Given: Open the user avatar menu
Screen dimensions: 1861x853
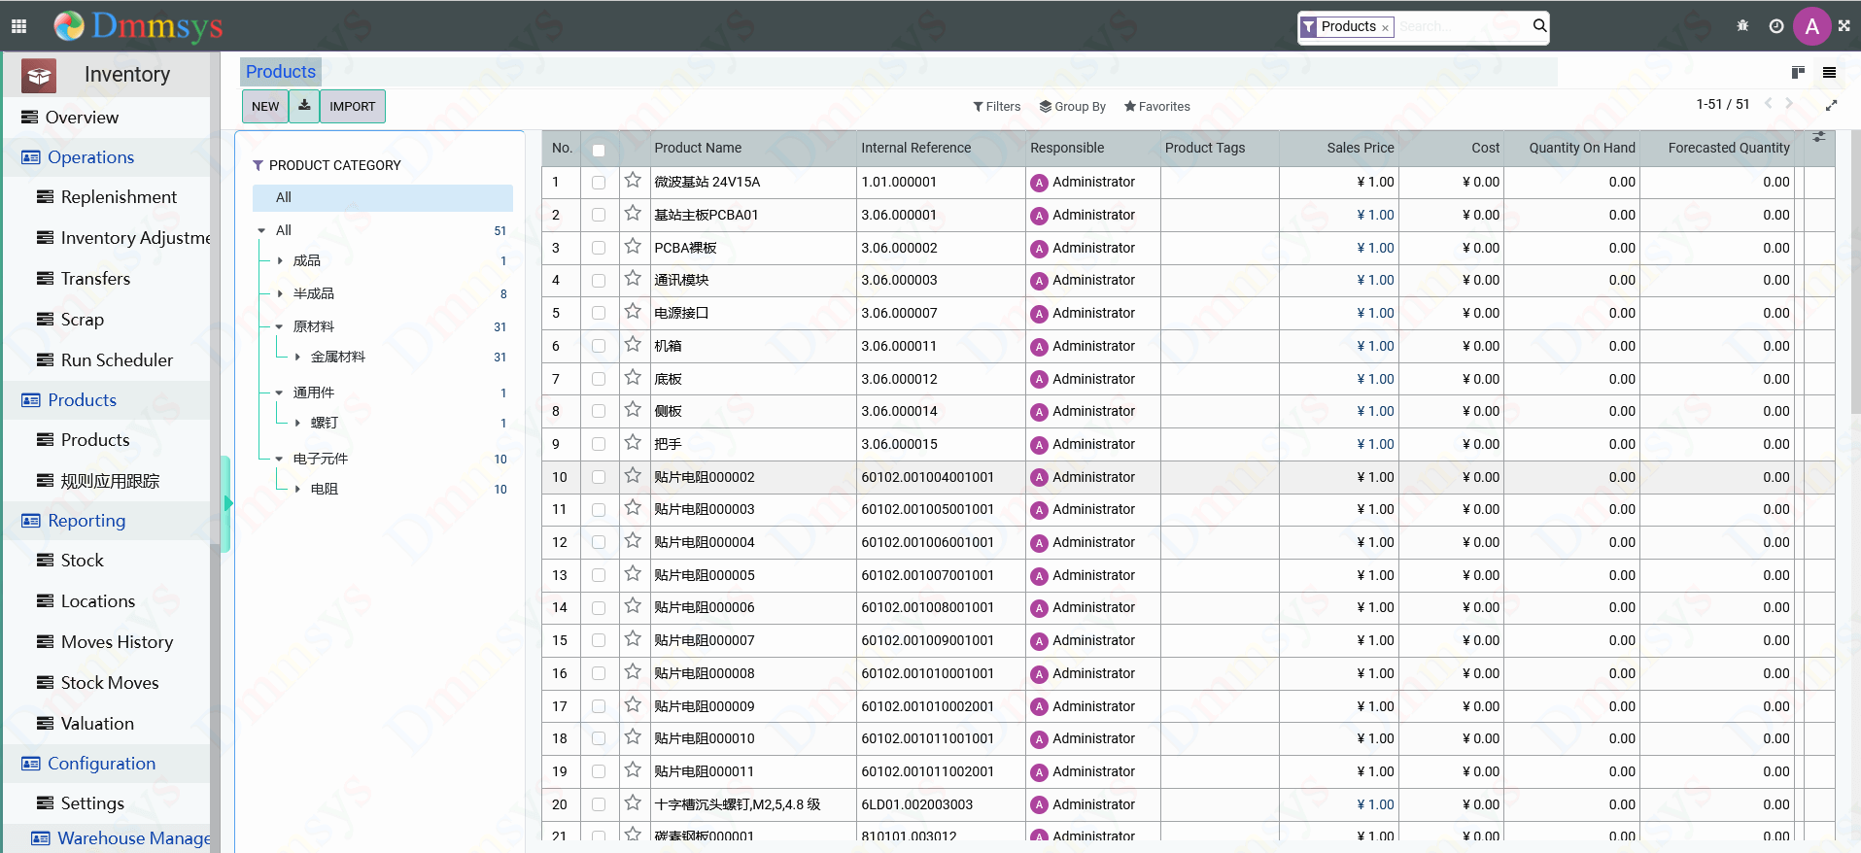Looking at the screenshot, I should tap(1811, 26).
